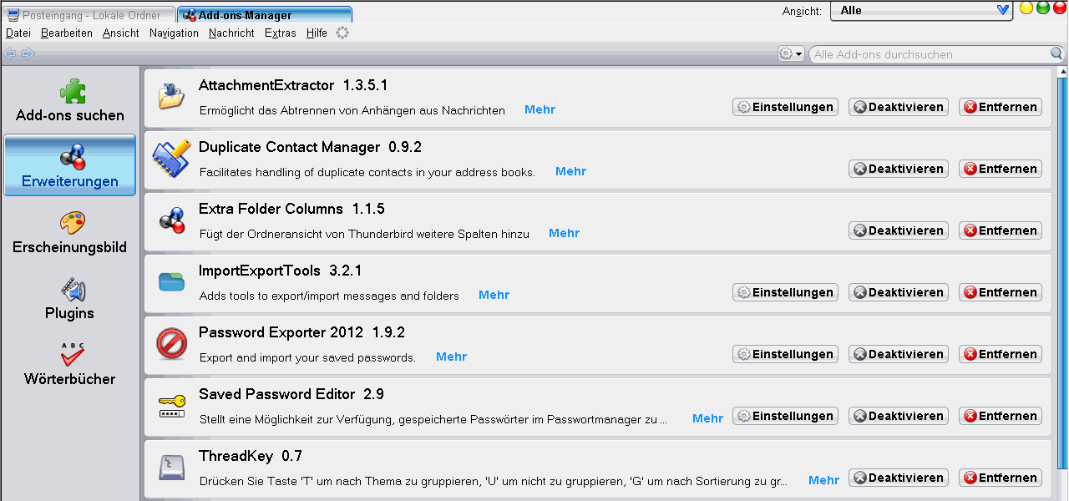The image size is (1069, 501).
Task: Open the Hilfe menu
Action: [317, 33]
